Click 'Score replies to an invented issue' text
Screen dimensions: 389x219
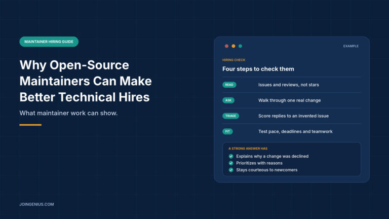pyautogui.click(x=293, y=116)
